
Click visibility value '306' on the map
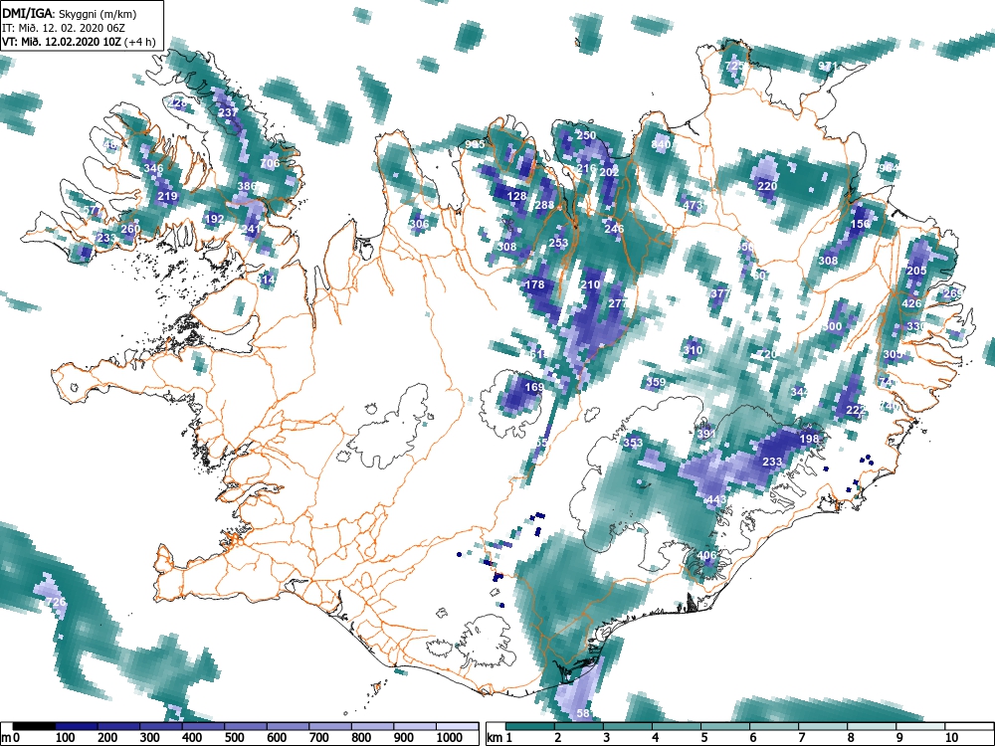[419, 223]
